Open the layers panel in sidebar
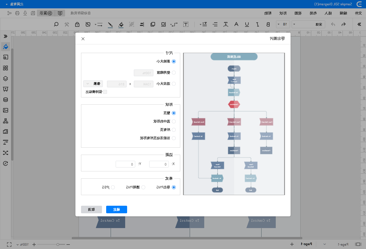 [x=6, y=78]
